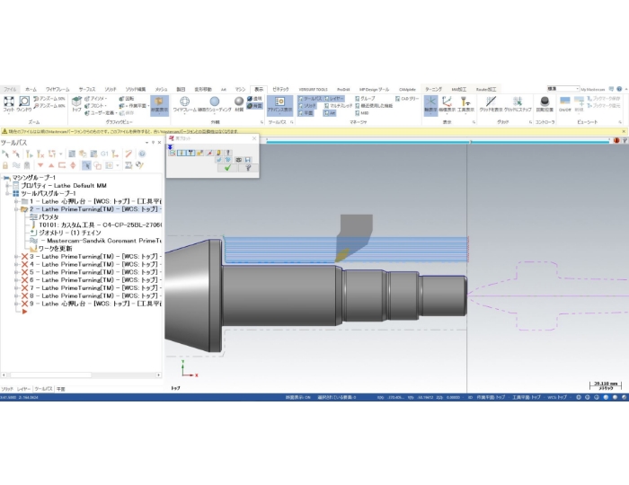This screenshot has width=629, height=485.
Task: Toggle viewsheet On/Off icon
Action: [x=565, y=101]
